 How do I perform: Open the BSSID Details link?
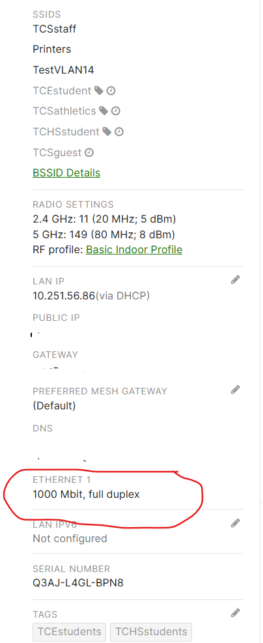[66, 172]
